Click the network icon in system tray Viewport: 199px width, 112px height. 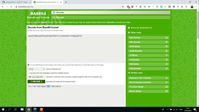coord(174,110)
